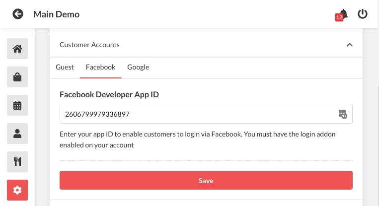This screenshot has height=206, width=379.
Task: Focus the Facebook Developer App ID field
Action: point(199,114)
